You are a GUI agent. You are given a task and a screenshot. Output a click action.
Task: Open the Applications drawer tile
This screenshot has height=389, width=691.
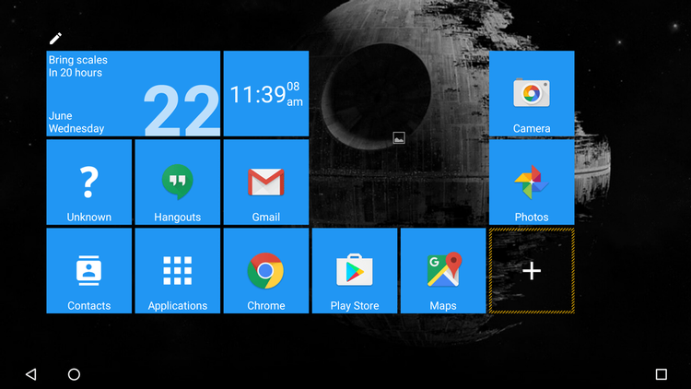tap(178, 271)
